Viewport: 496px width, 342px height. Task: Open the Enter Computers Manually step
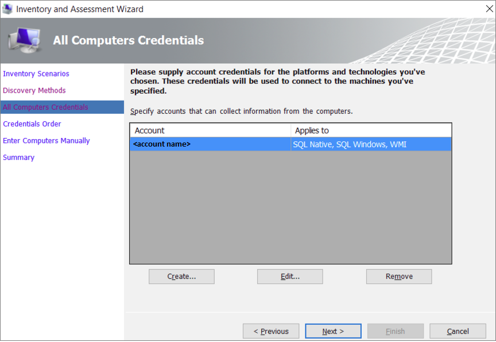pos(46,140)
